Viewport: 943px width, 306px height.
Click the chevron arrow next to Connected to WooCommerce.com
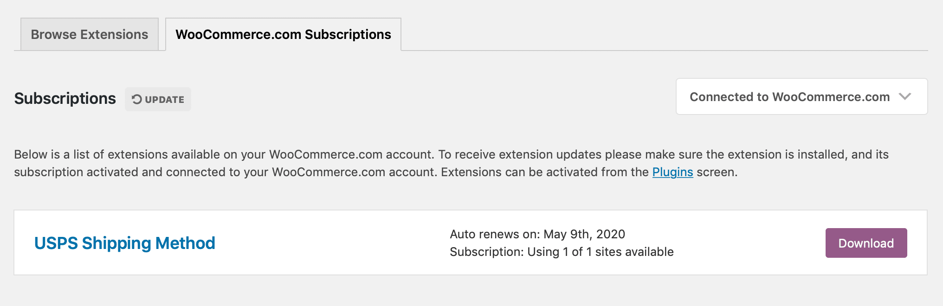904,97
